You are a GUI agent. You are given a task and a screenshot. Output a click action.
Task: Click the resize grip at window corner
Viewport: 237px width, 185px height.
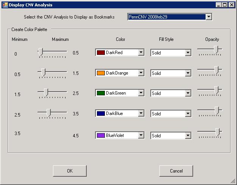coord(233,181)
